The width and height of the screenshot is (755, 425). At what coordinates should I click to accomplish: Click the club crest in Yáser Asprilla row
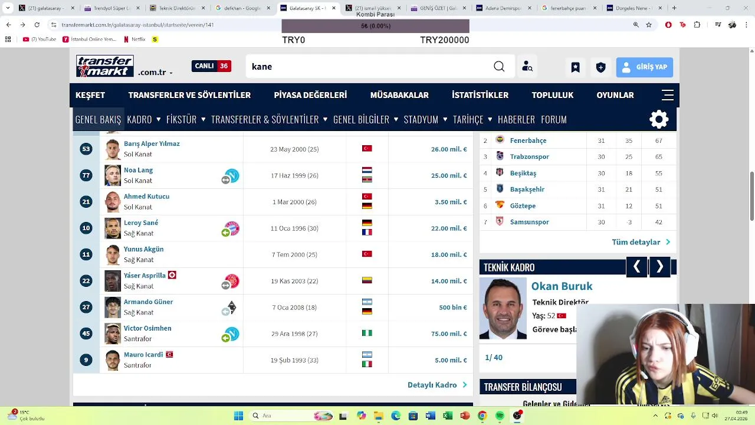[x=232, y=281]
